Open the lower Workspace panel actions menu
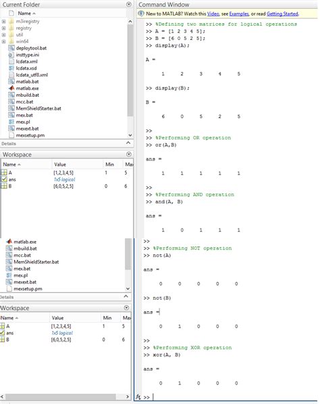The width and height of the screenshot is (320, 404). coord(126,308)
